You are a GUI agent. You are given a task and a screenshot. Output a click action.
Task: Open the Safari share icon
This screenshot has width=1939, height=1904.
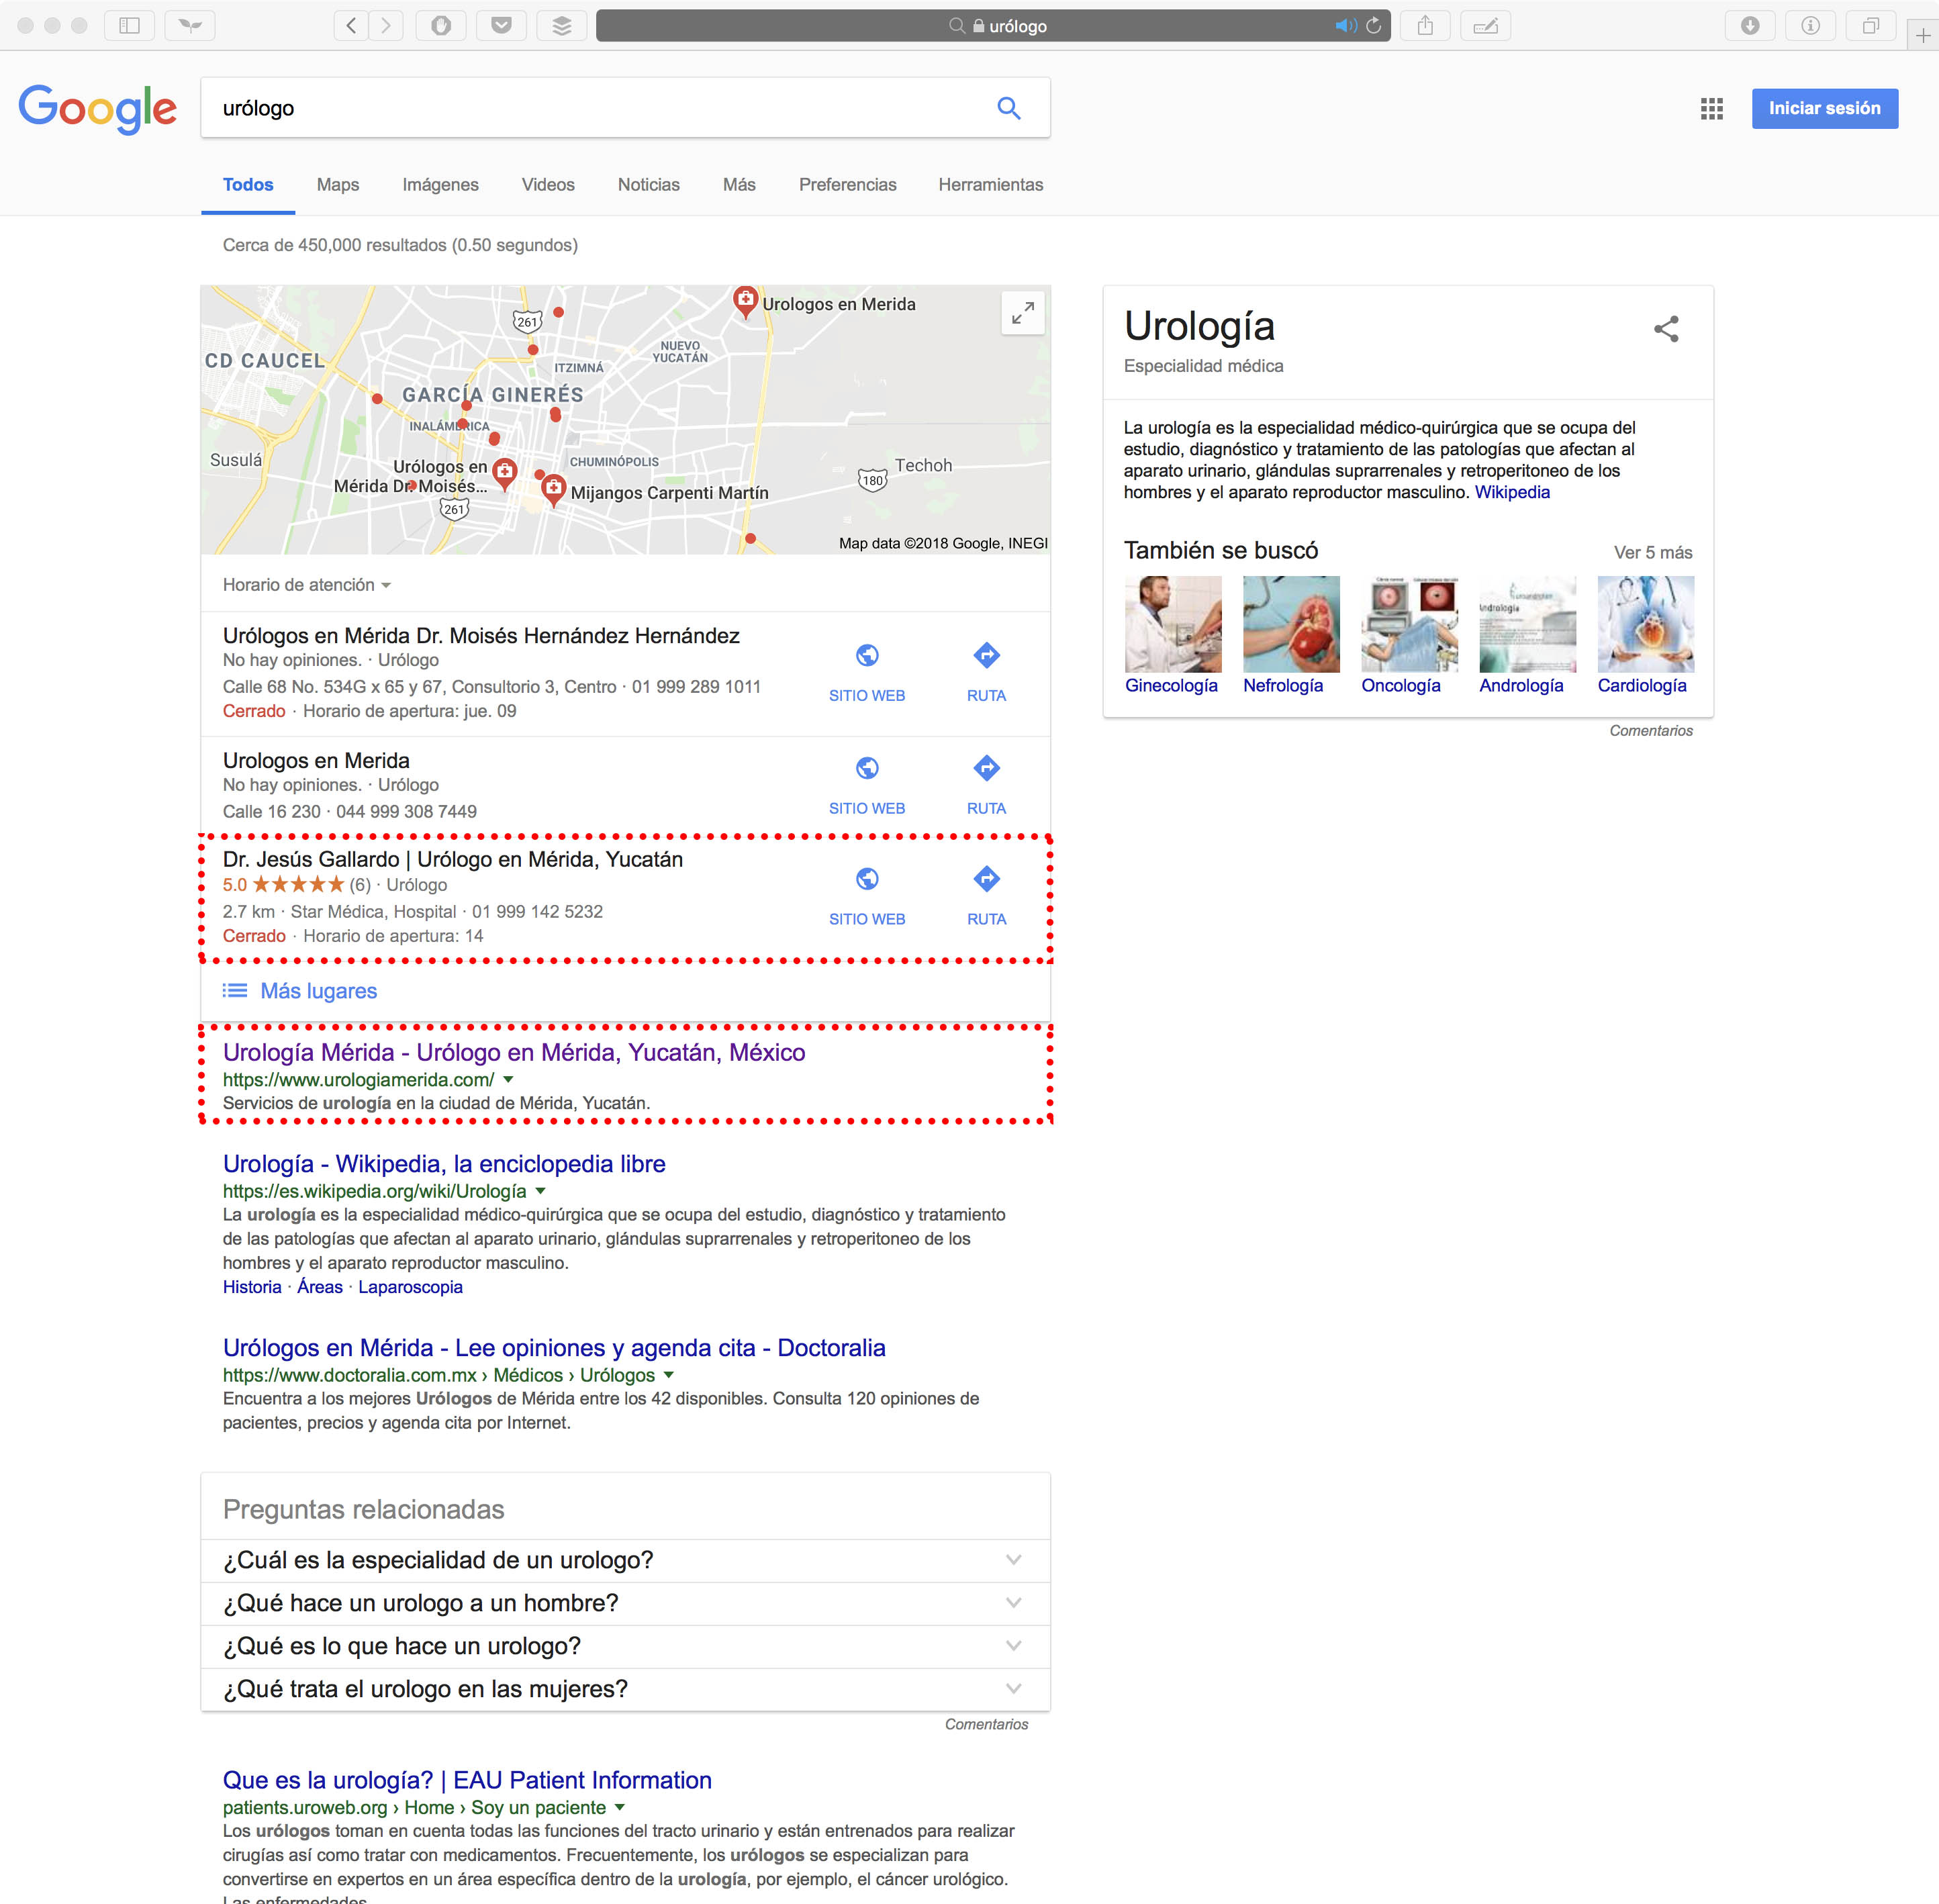[1425, 26]
